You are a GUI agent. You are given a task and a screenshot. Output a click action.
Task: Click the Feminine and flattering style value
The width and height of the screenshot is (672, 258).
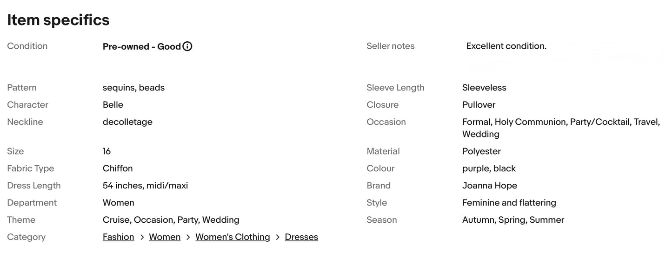click(x=509, y=203)
